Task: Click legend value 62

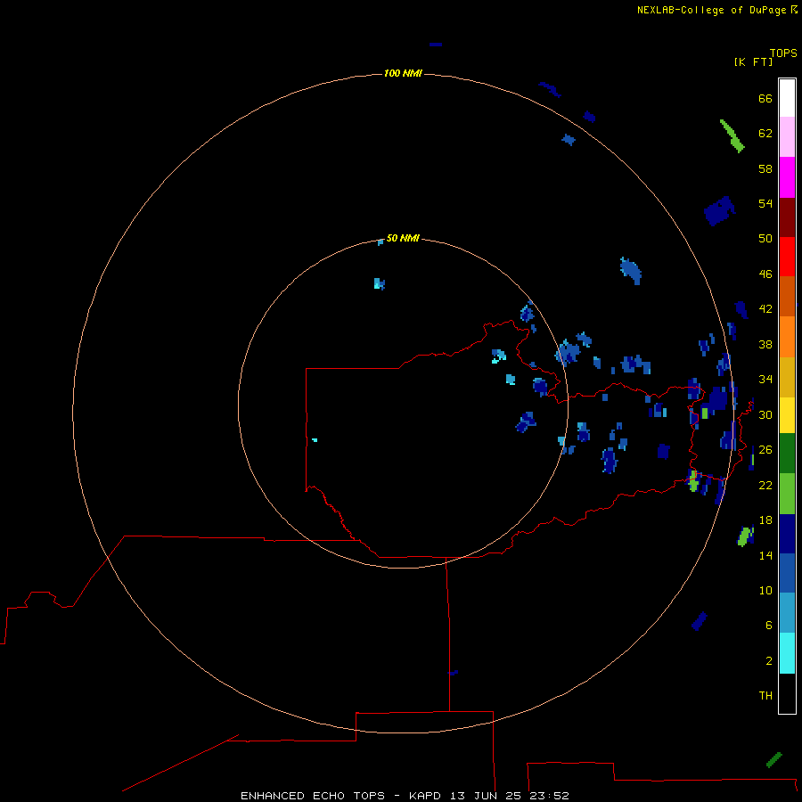Action: 765,133
